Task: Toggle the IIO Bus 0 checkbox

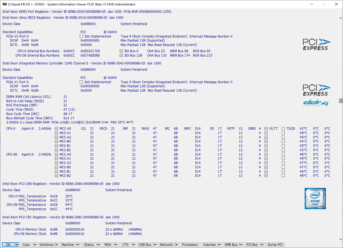Action: [121, 51]
